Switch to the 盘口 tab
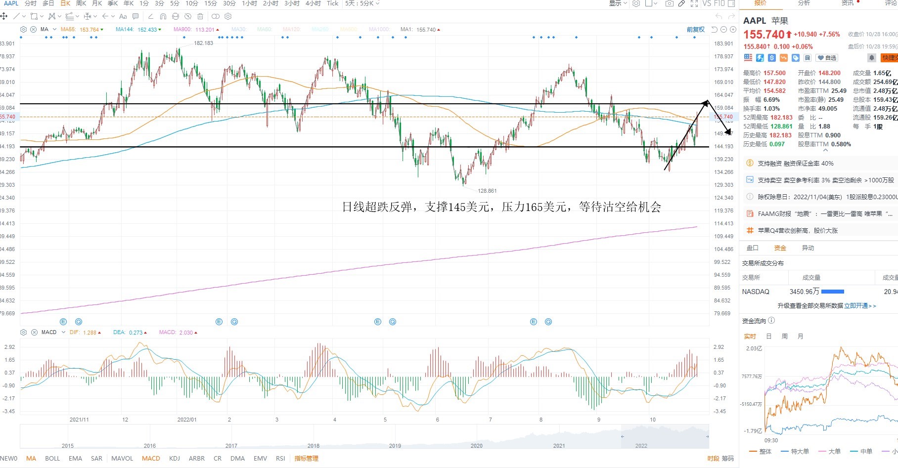 753,248
